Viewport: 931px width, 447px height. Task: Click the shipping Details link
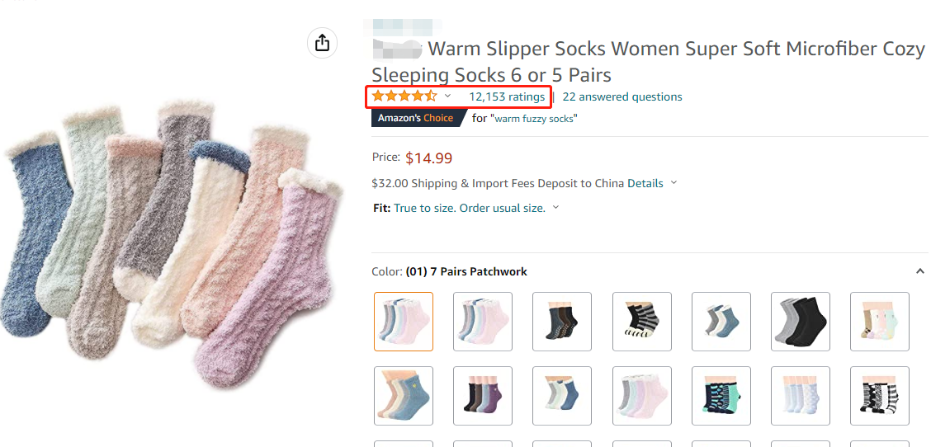[645, 183]
